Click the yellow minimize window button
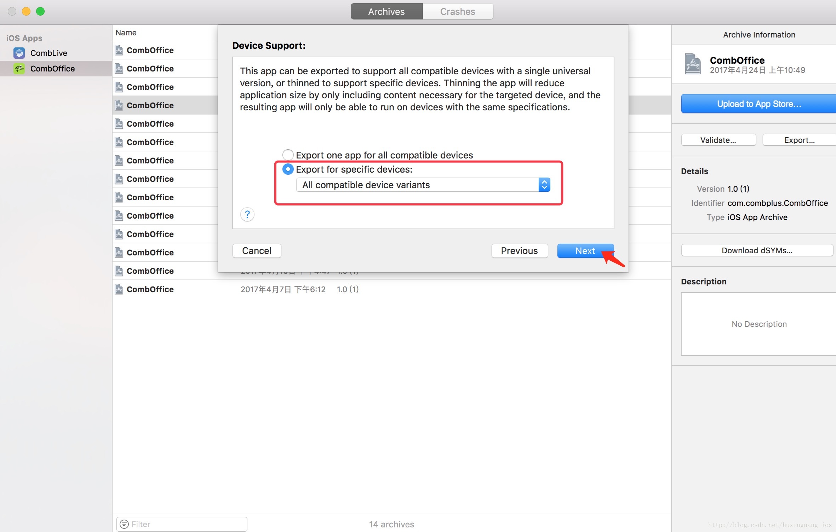Viewport: 836px width, 532px height. pos(26,11)
